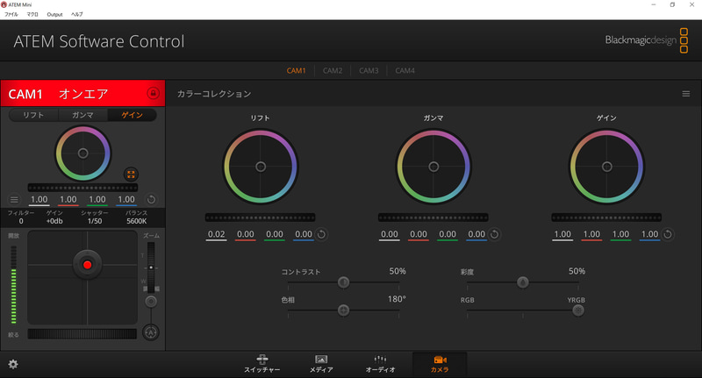Image resolution: width=702 pixels, height=378 pixels.
Task: Click the CAM1 panel master wheel strip
Action: coord(82,188)
